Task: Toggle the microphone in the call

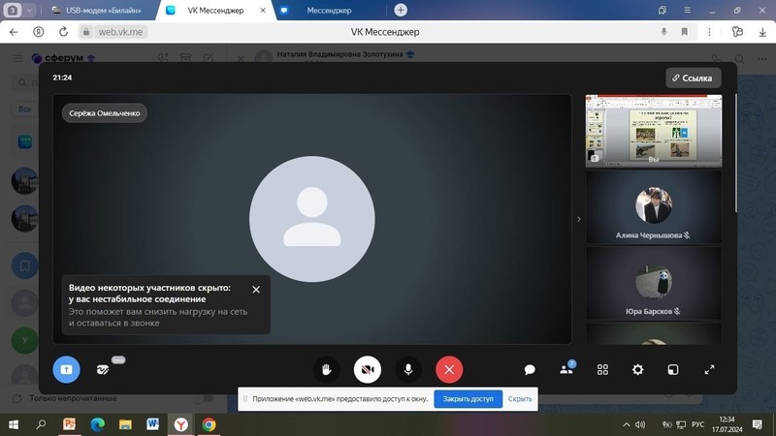Action: point(408,369)
